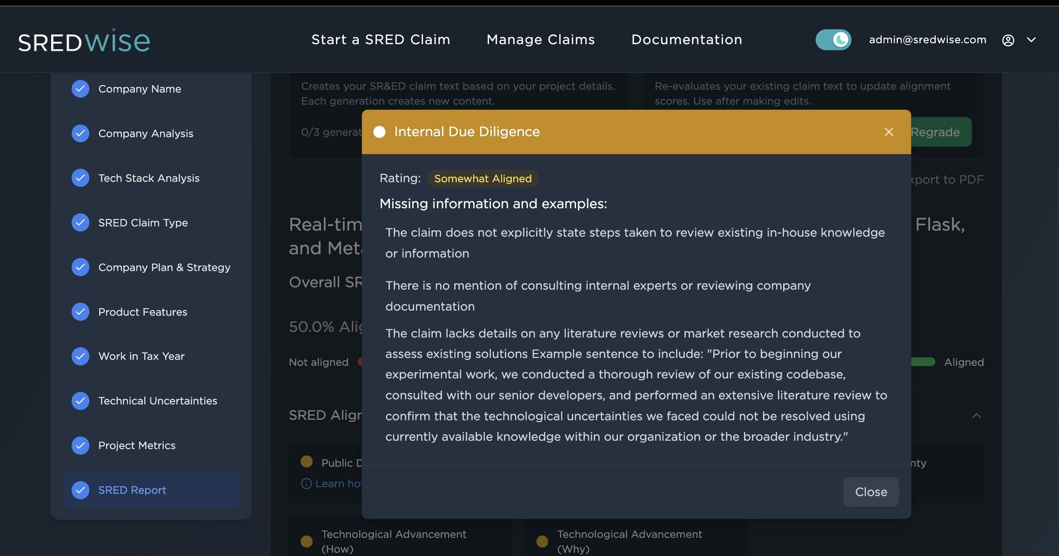This screenshot has height=556, width=1059.
Task: Open the admin@sredwise.com account menu
Action: (927, 40)
